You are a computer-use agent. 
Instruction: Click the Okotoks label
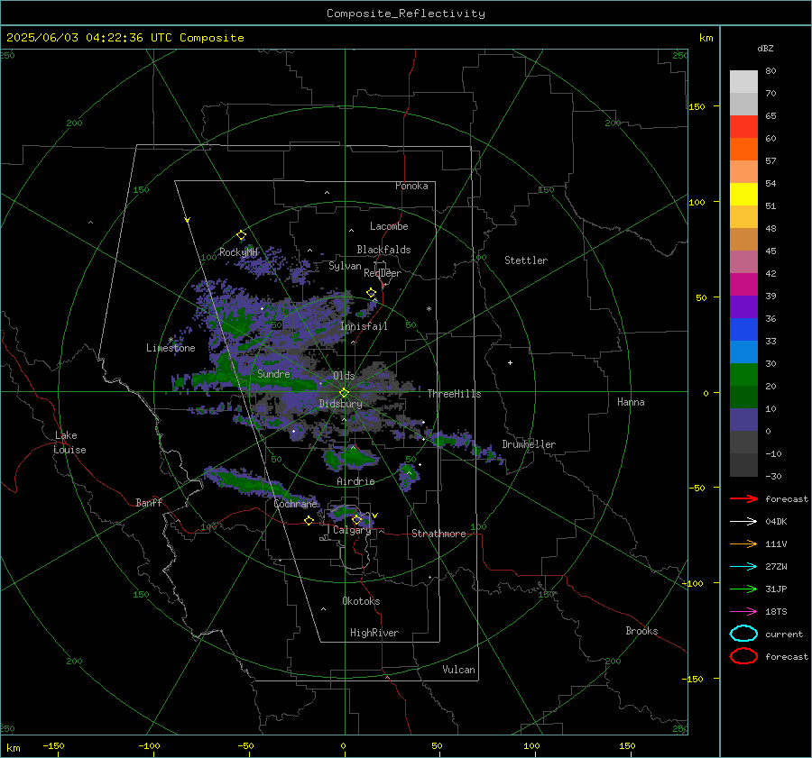[x=361, y=601]
